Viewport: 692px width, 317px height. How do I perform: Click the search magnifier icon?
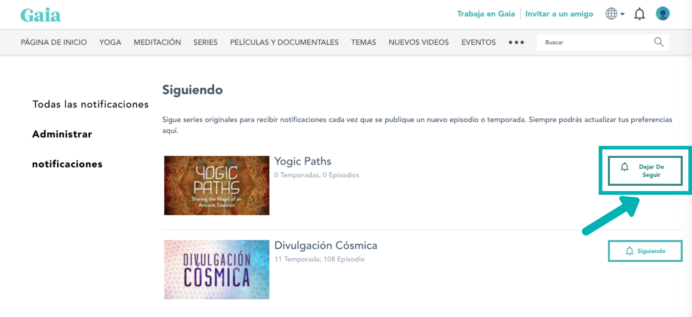click(659, 42)
